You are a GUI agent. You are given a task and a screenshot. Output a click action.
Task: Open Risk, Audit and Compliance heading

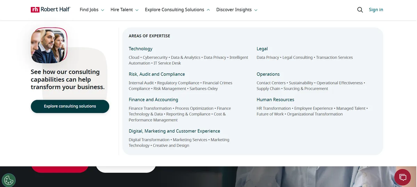pos(157,74)
